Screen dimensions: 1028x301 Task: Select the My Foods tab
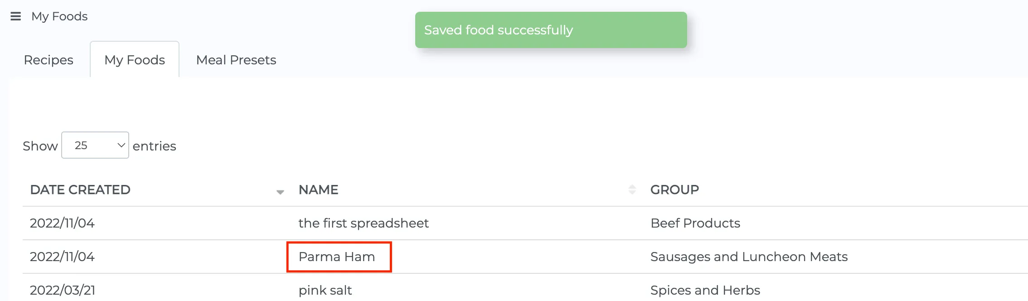135,60
